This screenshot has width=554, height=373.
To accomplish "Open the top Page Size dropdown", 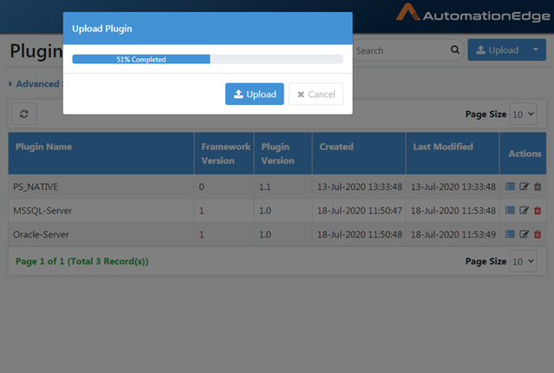I will coord(523,115).
